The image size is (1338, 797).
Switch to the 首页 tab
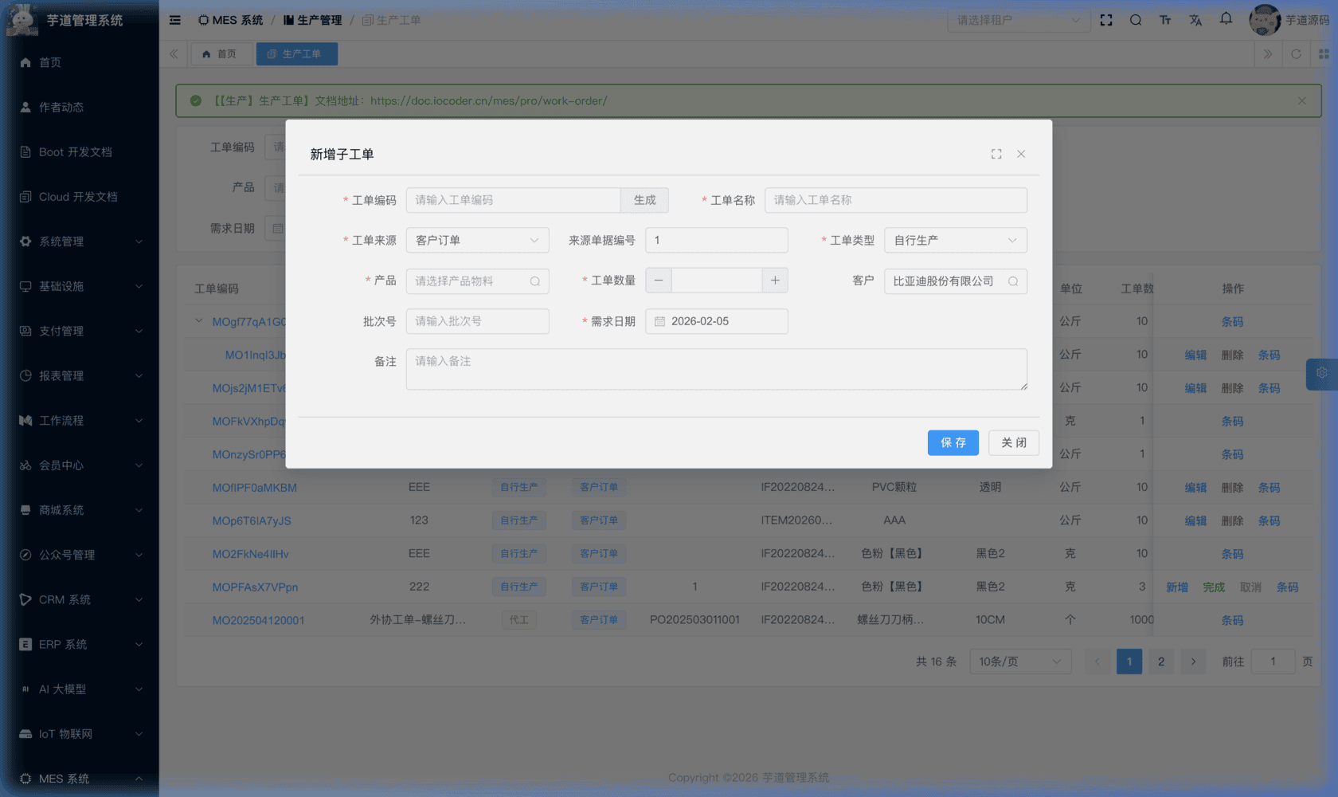click(221, 53)
